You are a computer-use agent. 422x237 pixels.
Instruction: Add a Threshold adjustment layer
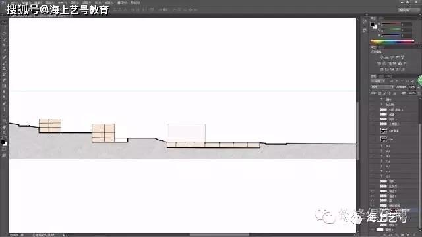(x=392, y=69)
